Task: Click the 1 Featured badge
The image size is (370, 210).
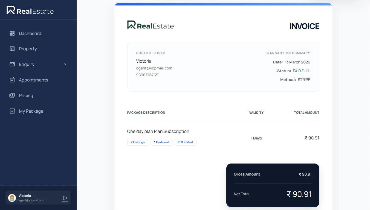Action: tap(161, 142)
